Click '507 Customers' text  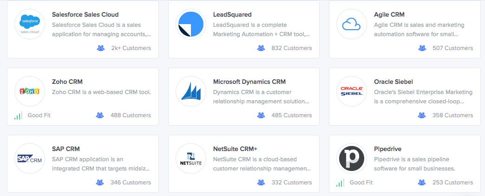click(452, 48)
